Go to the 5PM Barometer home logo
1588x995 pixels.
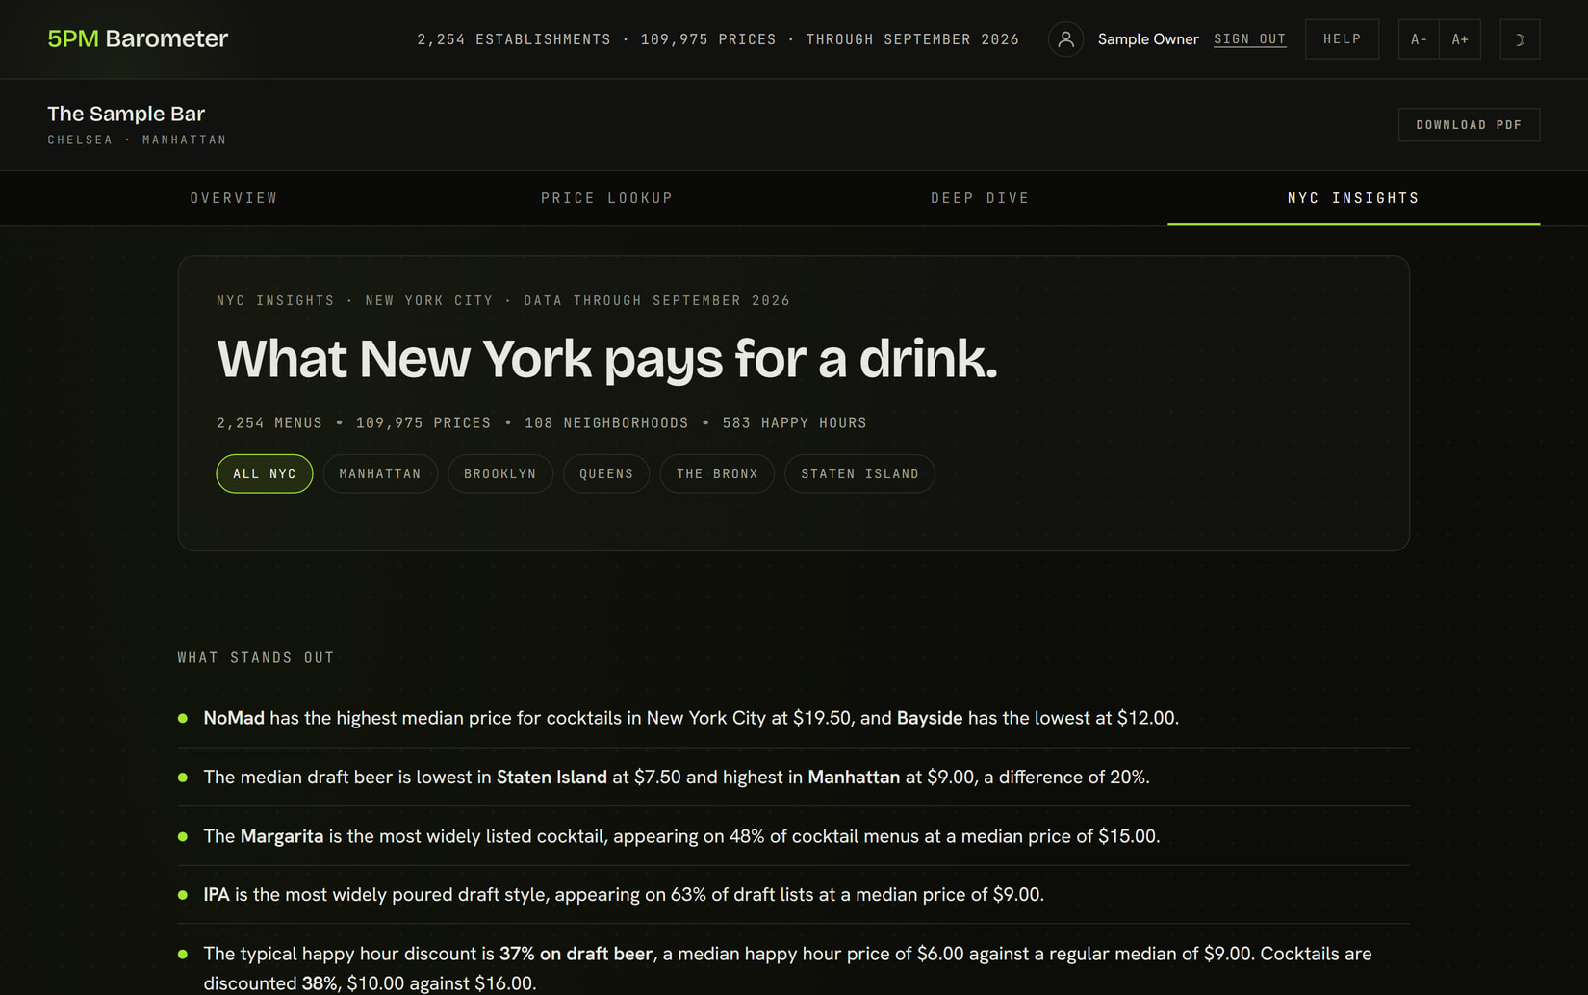point(138,38)
